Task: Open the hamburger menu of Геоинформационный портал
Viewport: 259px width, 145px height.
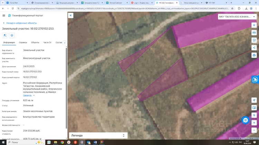Action: [4, 15]
